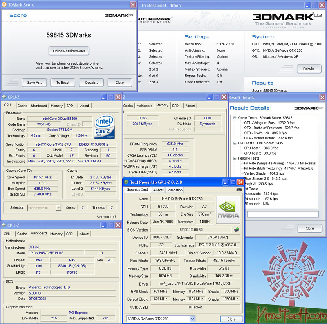
Task: Click the BIOS Version 62.00.1C.00.80 field
Action: click(191, 229)
